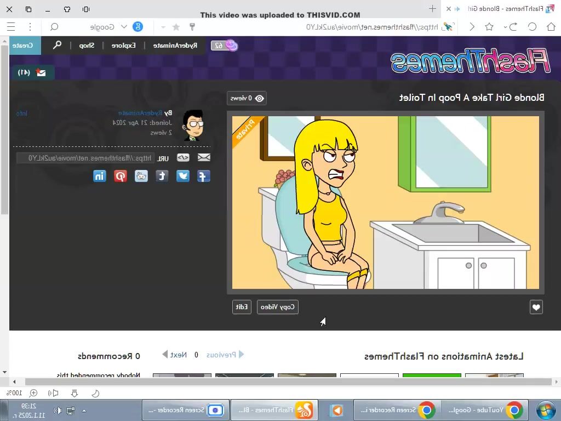561x421 pixels.
Task: Click the embed code icon
Action: click(183, 157)
